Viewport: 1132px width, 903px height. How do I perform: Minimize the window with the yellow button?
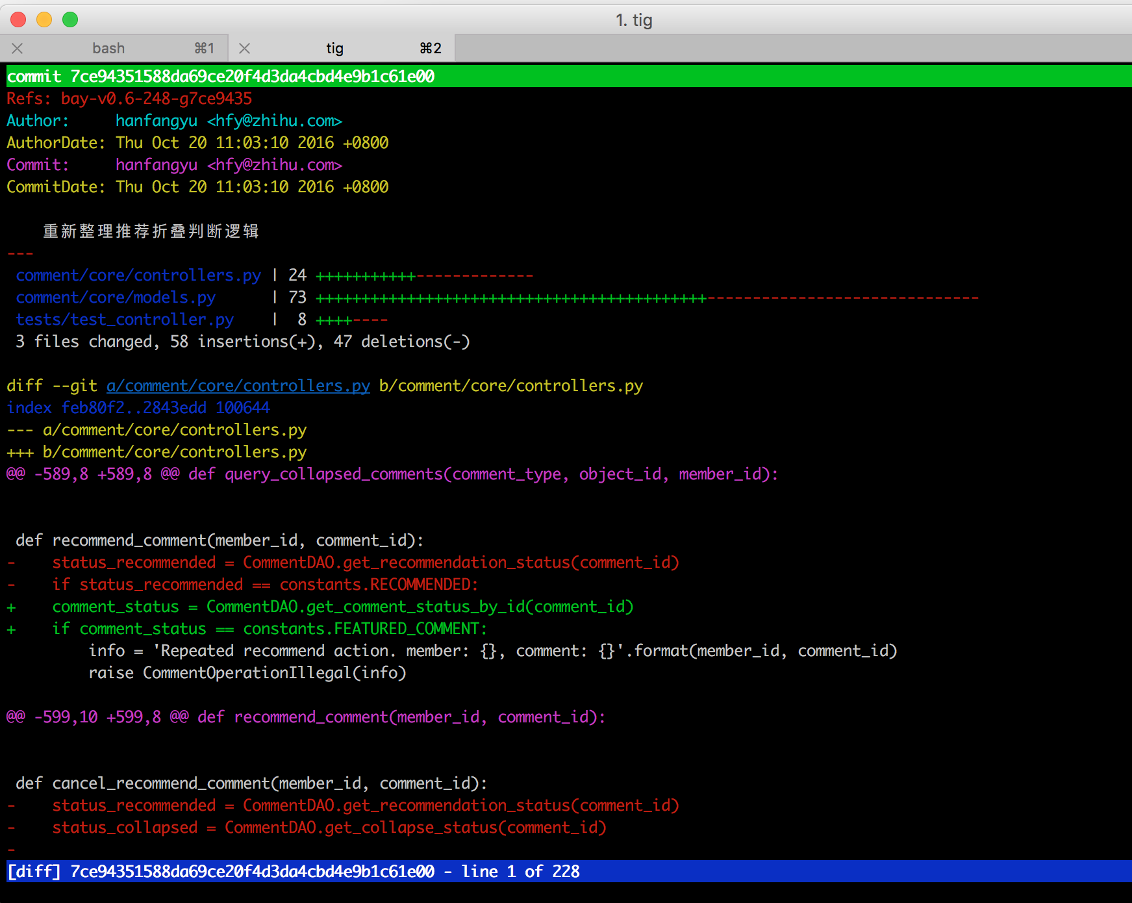click(x=44, y=19)
